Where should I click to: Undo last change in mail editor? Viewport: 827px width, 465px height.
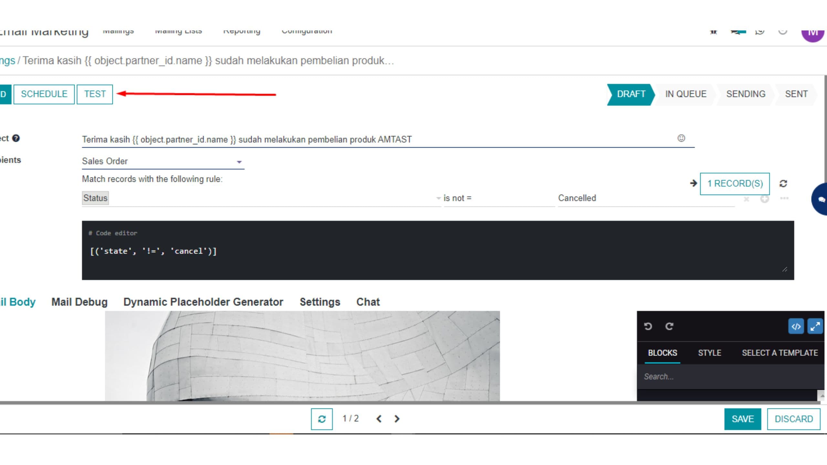pyautogui.click(x=648, y=326)
